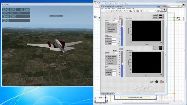Click the Front Panel context help icon

coord(158,11)
